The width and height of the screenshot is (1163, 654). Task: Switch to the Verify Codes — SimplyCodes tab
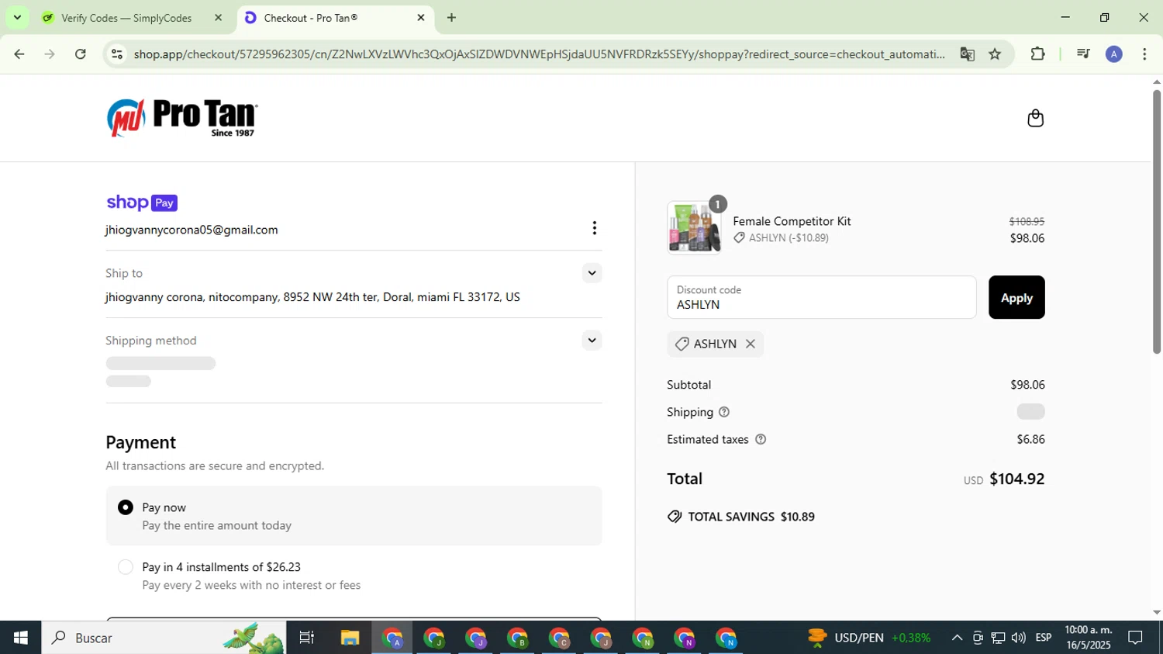point(126,17)
